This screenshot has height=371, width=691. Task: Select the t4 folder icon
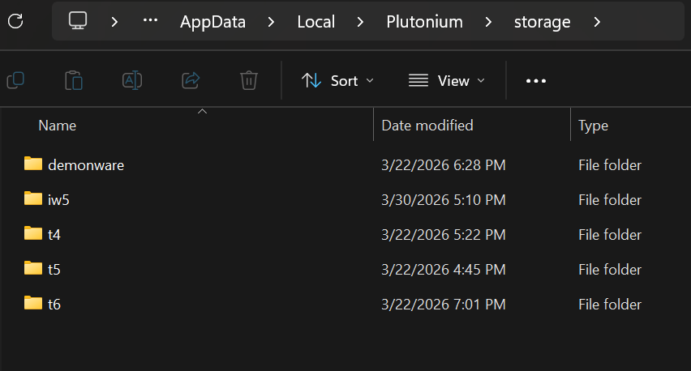coord(33,233)
